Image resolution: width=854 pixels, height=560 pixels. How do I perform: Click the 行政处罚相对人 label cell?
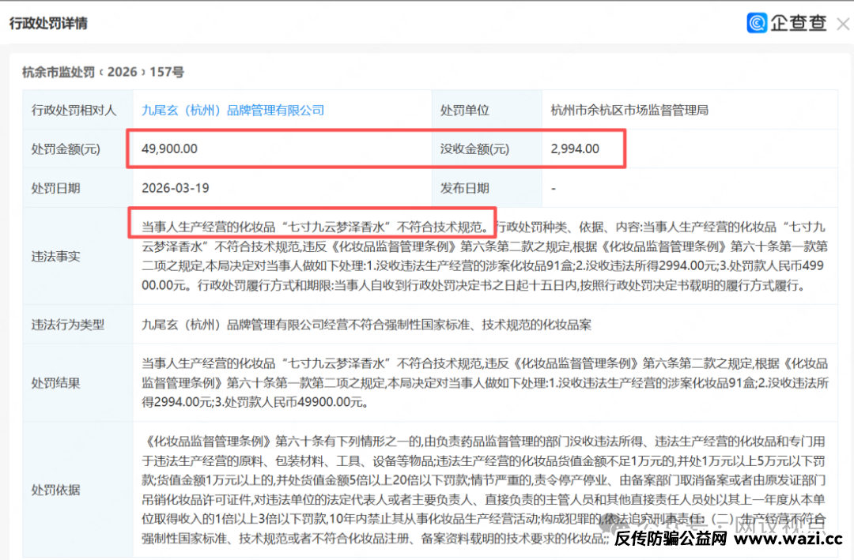pyautogui.click(x=74, y=110)
